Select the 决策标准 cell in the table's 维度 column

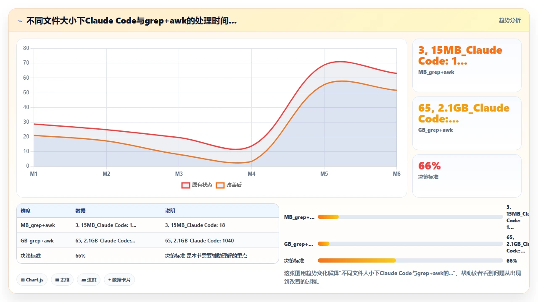point(31,256)
